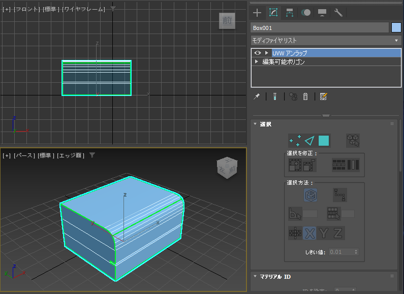This screenshot has width=404, height=294.
Task: Toggle Select By Element cubes icon
Action: [353, 141]
